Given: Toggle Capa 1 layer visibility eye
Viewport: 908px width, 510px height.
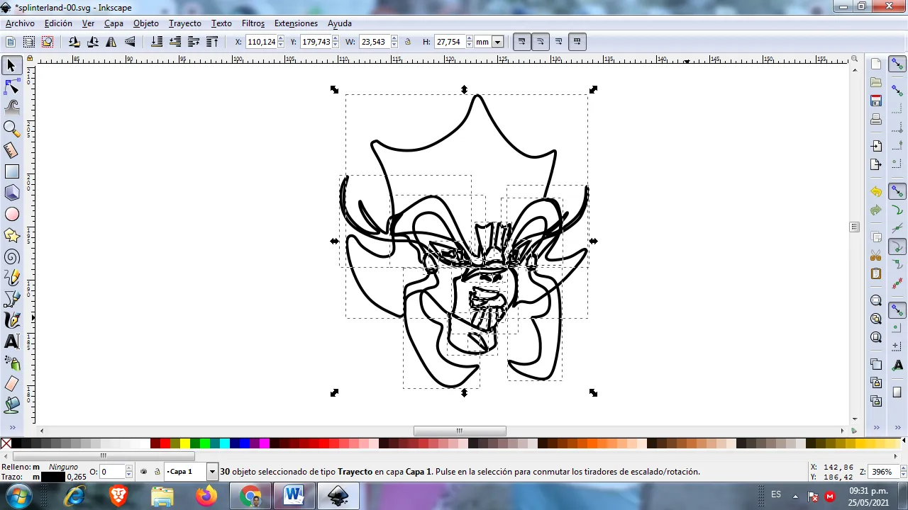Looking at the screenshot, I should 144,472.
